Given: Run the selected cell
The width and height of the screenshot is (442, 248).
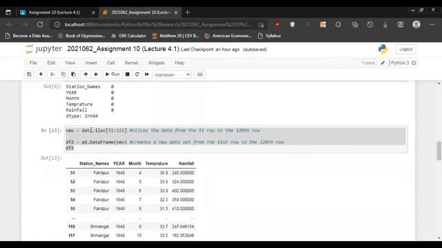Looking at the screenshot, I should point(113,74).
